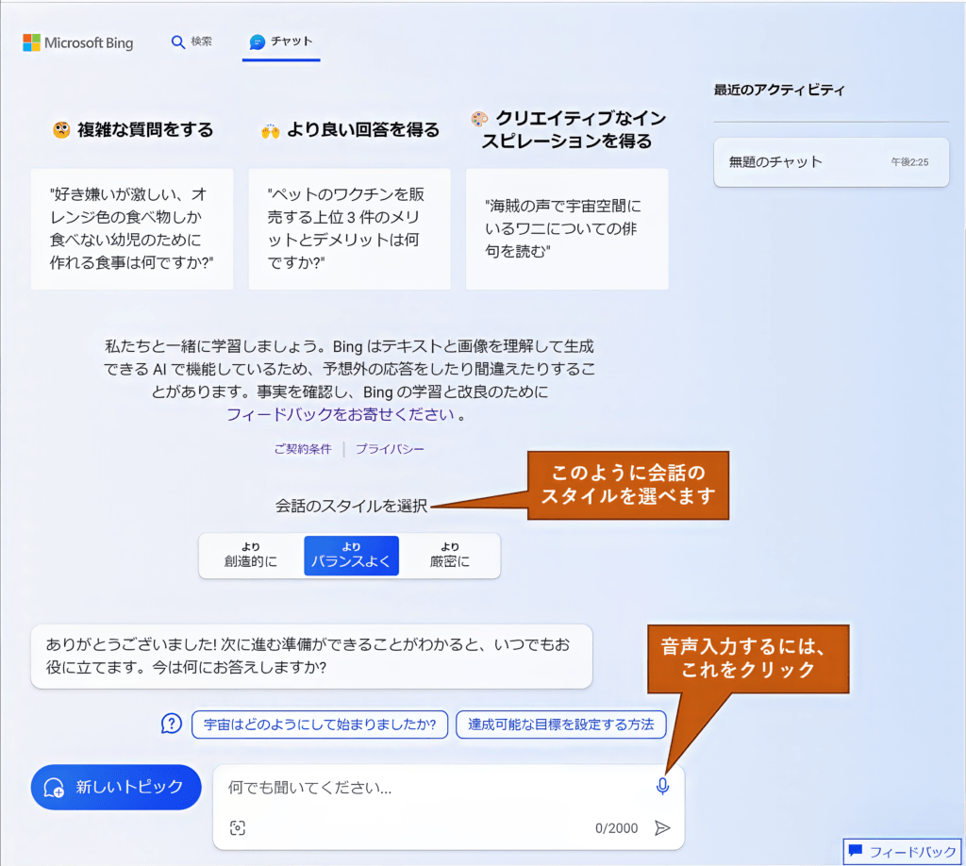Click the question mark help icon
The width and height of the screenshot is (966, 866).
click(x=171, y=724)
